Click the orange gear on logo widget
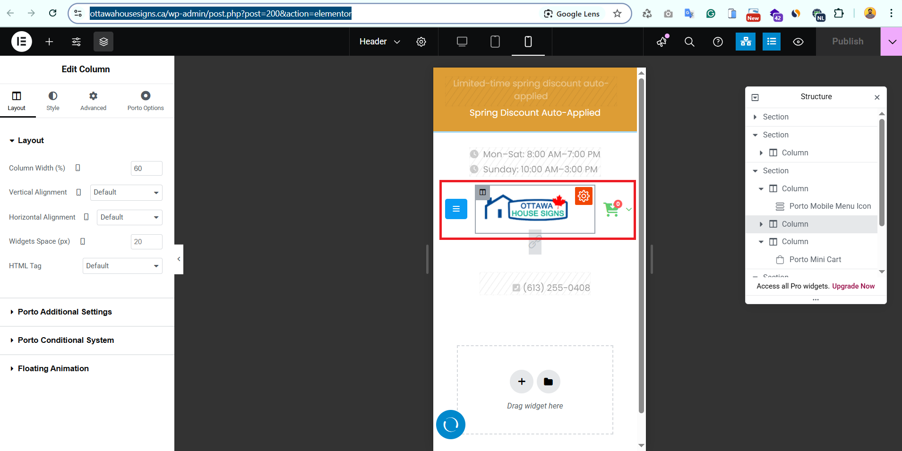The image size is (902, 451). (x=584, y=196)
